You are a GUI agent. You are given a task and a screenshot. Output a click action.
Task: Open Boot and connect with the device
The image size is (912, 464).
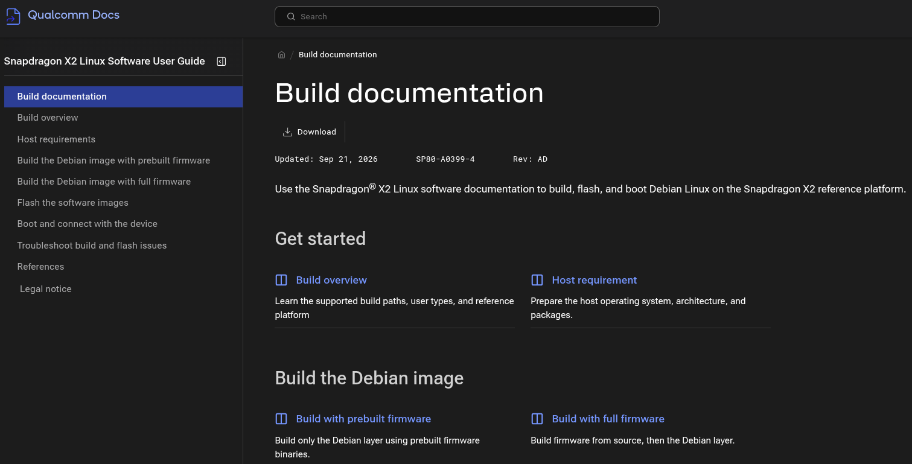click(x=88, y=224)
